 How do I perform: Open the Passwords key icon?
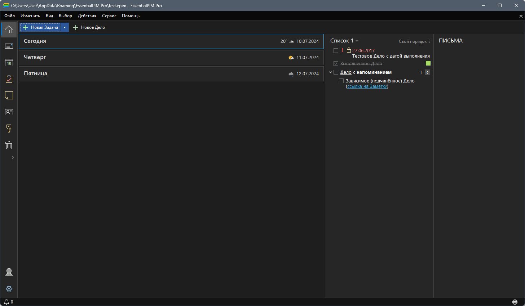click(9, 129)
